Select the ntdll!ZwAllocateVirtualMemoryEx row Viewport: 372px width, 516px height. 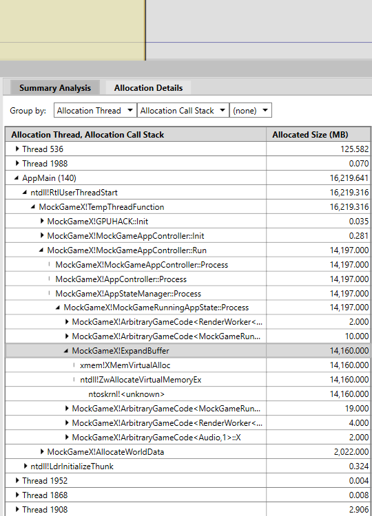188,380
